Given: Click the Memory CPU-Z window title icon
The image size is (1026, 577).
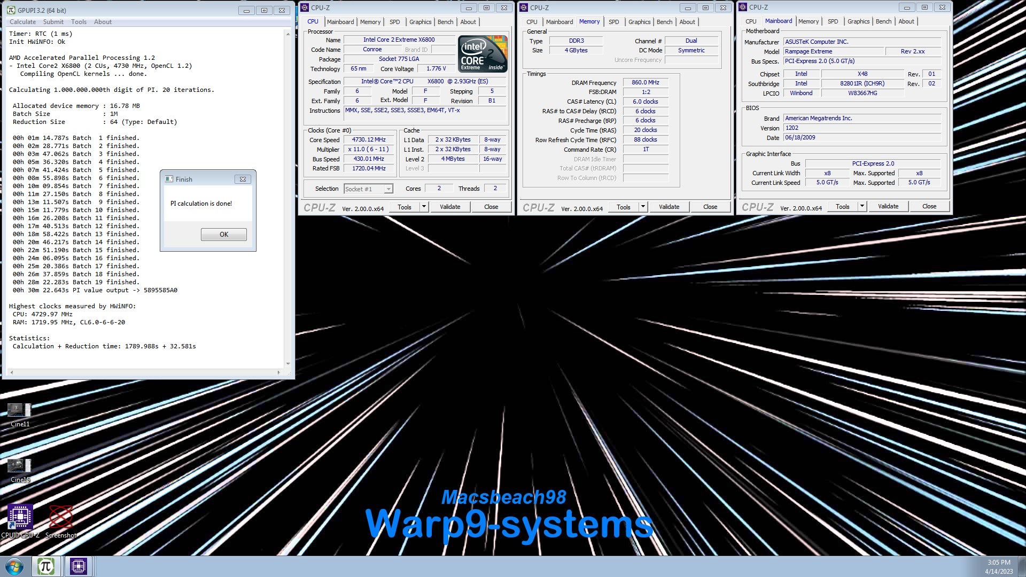Looking at the screenshot, I should [x=524, y=7].
